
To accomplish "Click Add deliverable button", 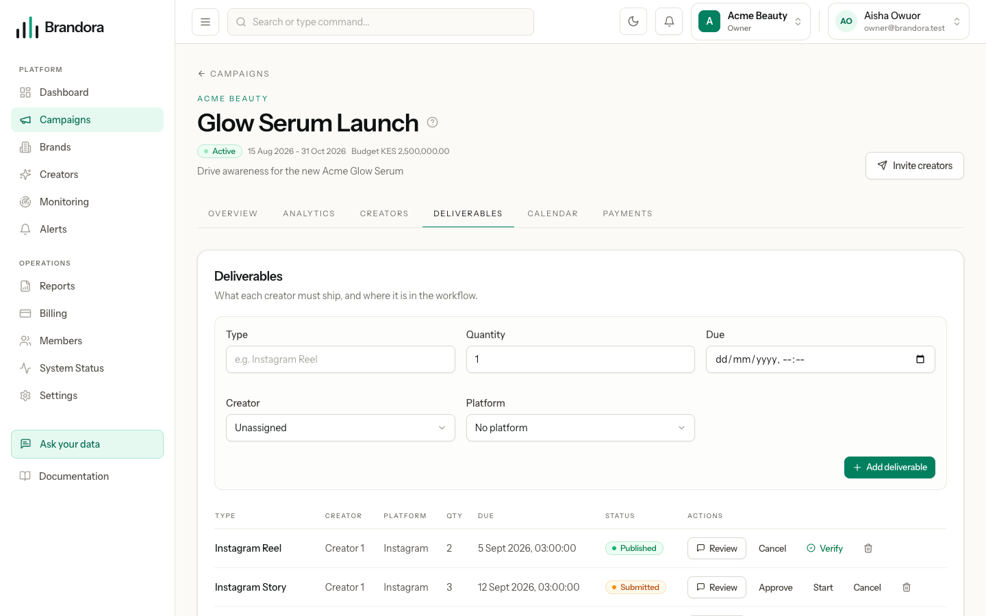I will coord(889,467).
